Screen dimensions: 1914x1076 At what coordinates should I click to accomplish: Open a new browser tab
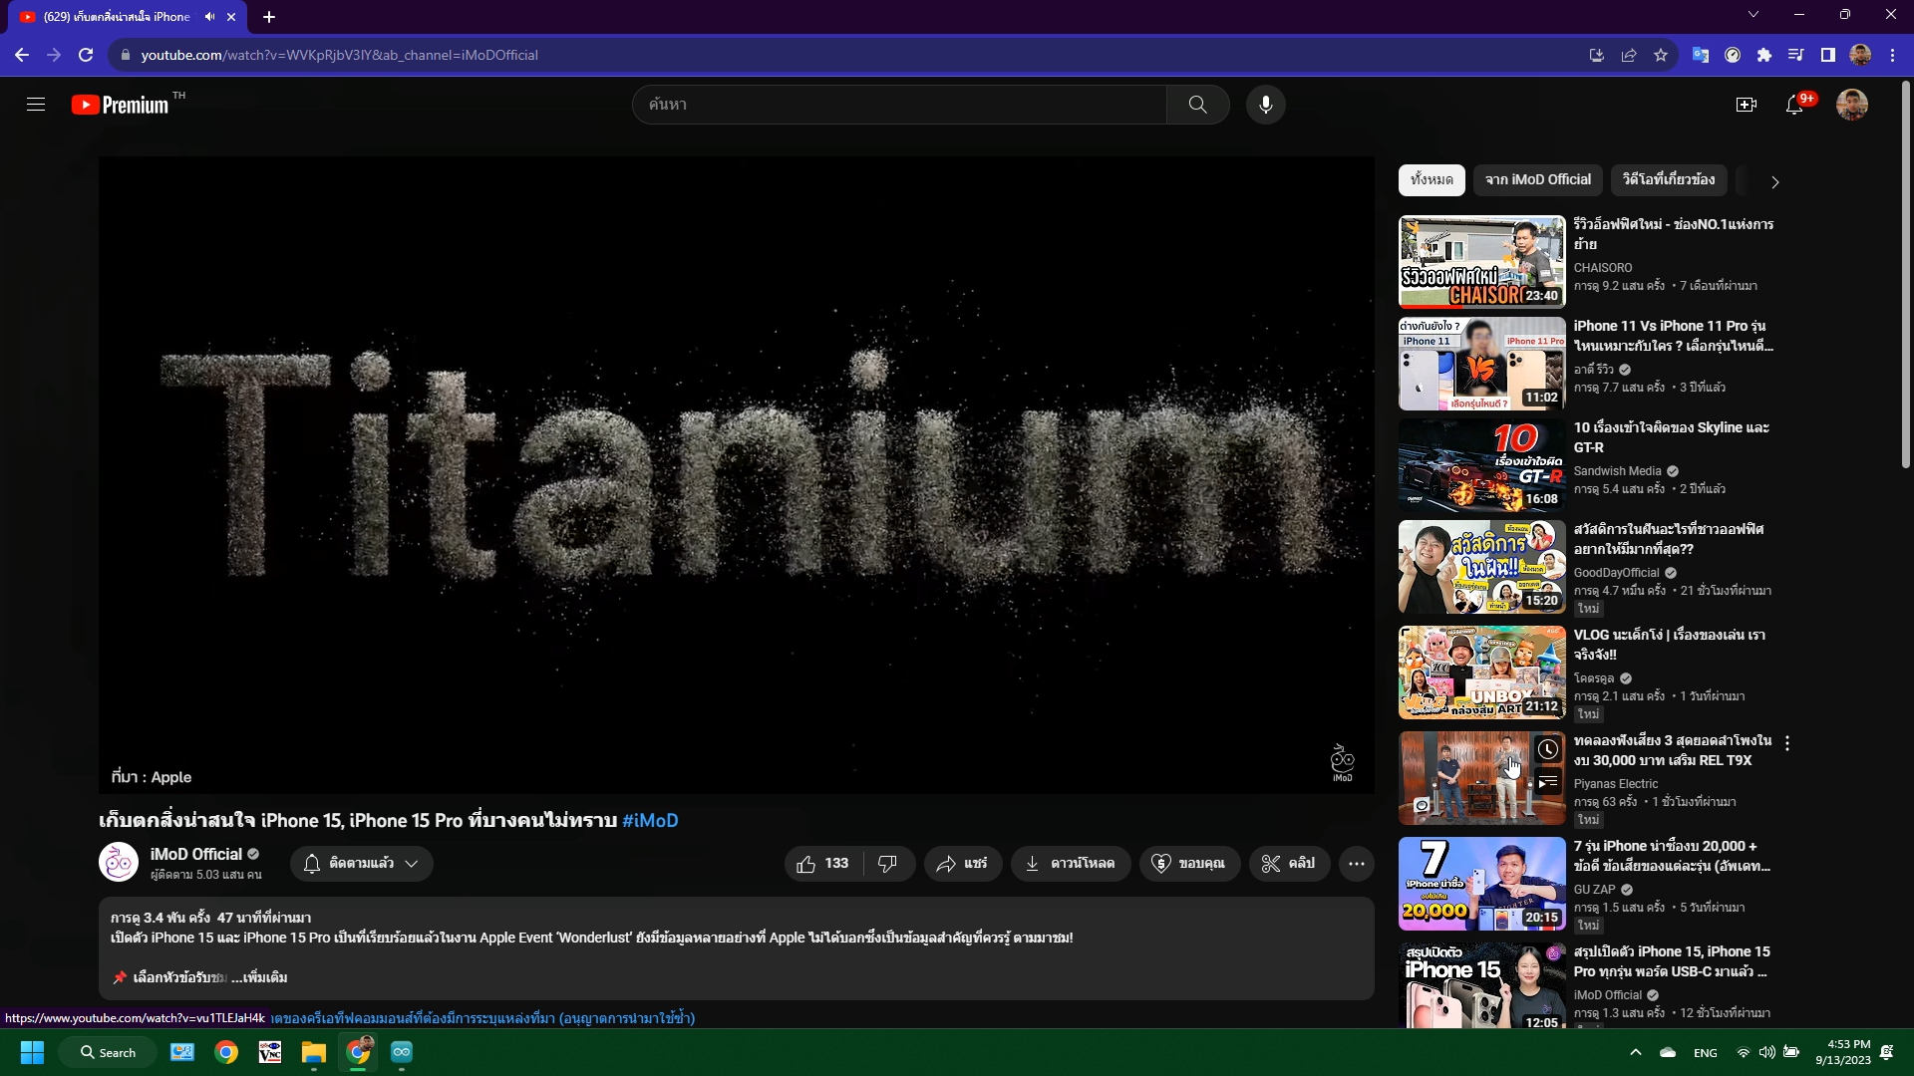coord(269,17)
